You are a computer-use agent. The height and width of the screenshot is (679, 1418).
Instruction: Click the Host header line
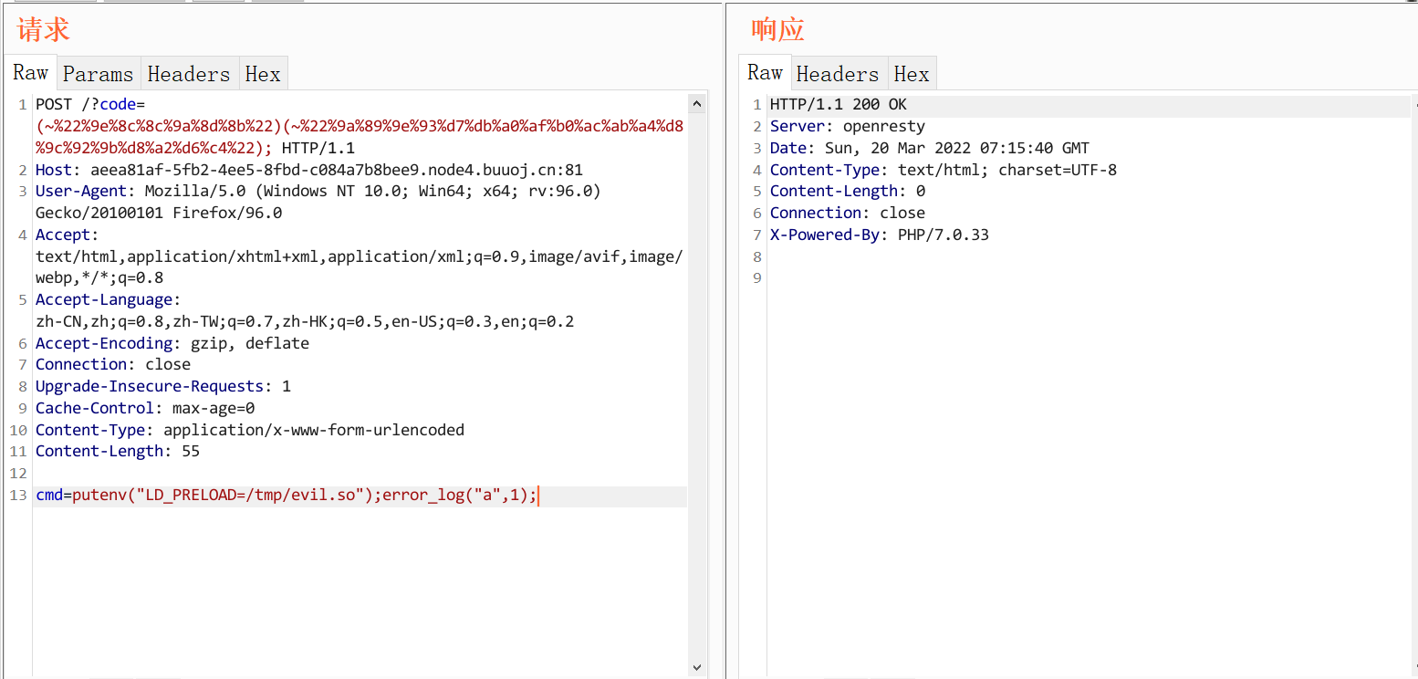309,170
